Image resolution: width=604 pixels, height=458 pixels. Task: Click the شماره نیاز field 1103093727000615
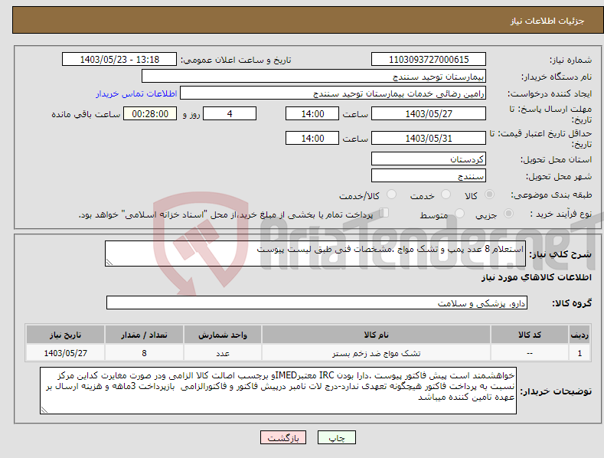(x=429, y=60)
